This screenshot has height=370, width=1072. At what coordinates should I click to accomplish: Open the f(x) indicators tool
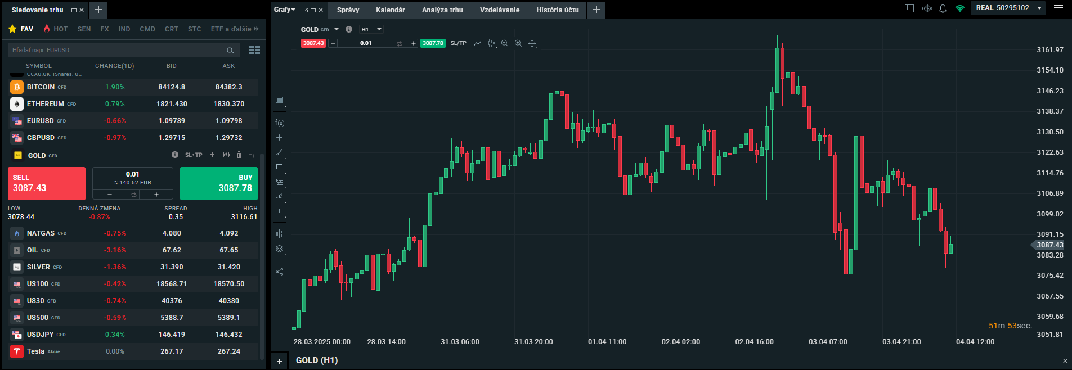coord(279,123)
